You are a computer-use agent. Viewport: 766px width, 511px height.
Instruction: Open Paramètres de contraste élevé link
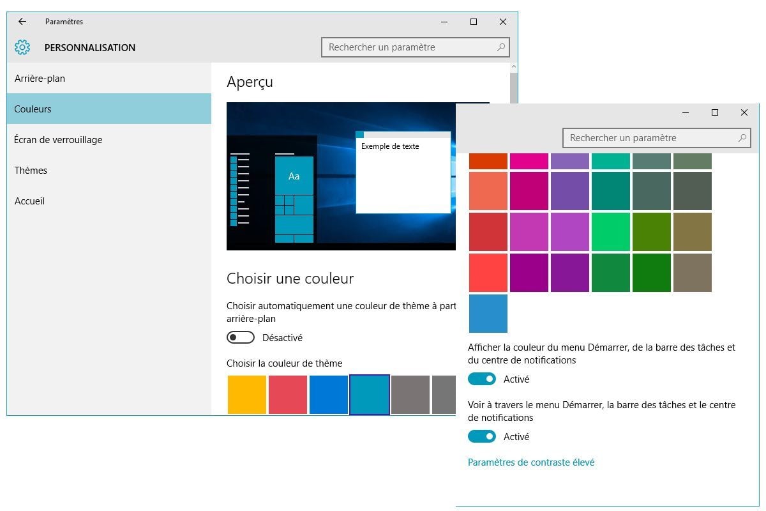(x=531, y=462)
